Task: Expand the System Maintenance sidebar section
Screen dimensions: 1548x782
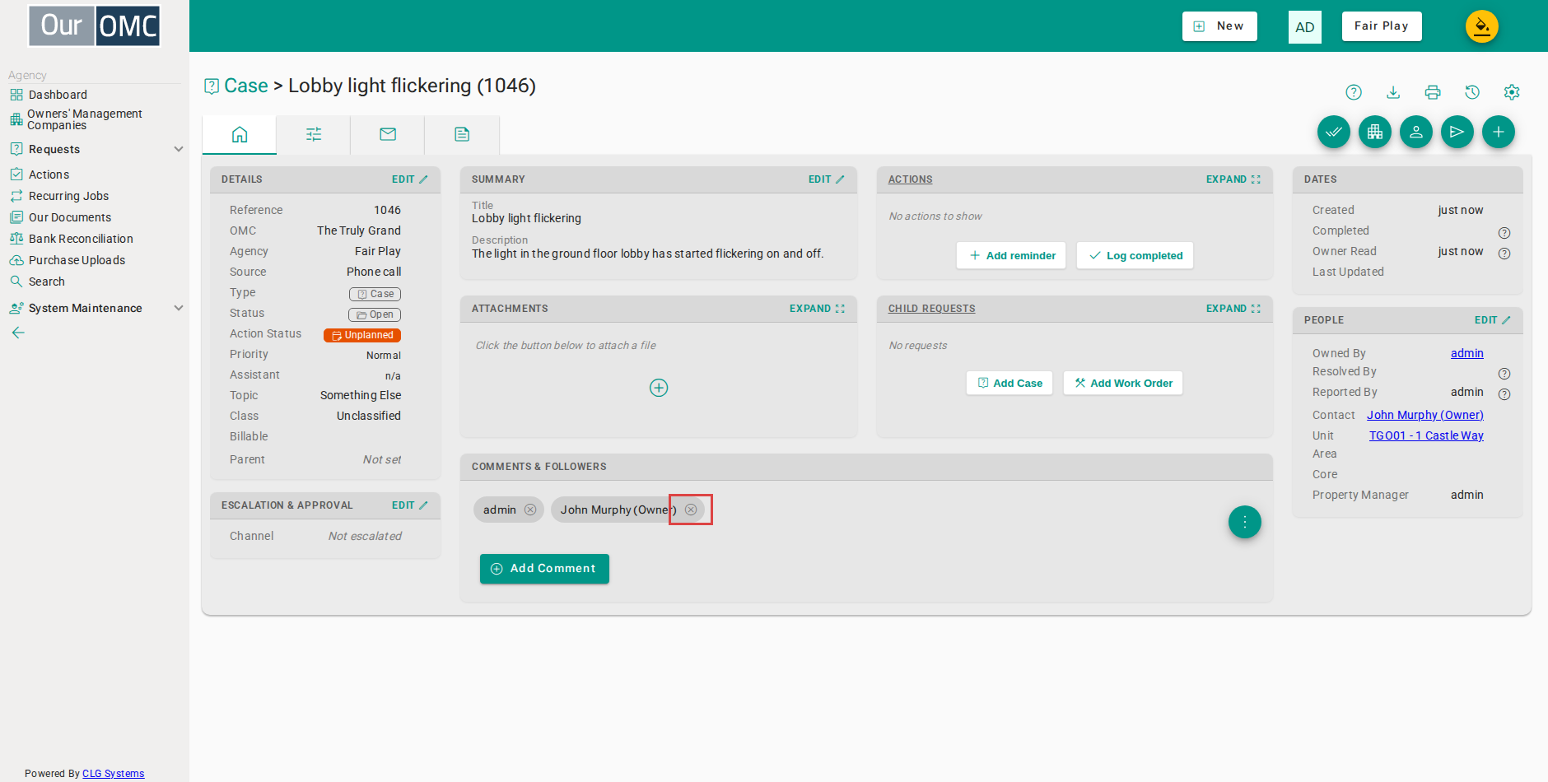Action: (x=179, y=308)
